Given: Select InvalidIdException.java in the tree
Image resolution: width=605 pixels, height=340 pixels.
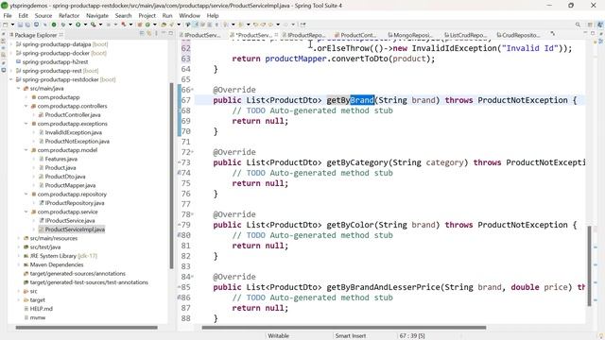Looking at the screenshot, I should (x=74, y=132).
